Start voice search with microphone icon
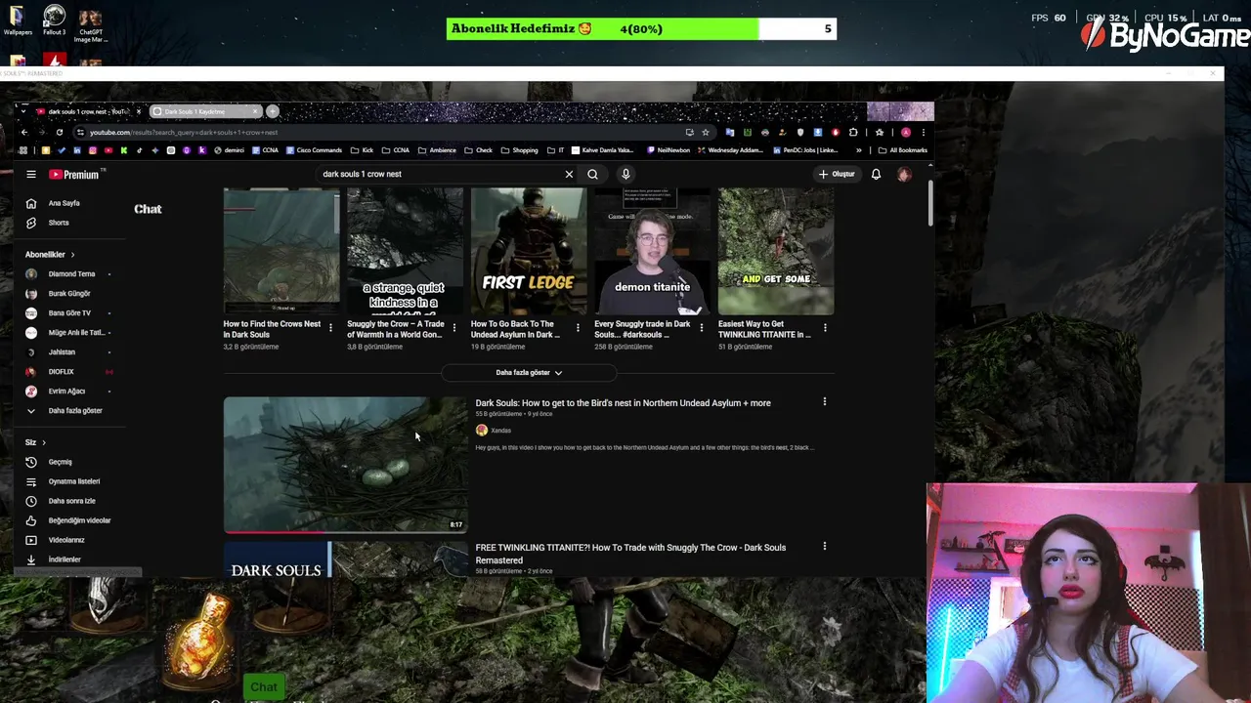The image size is (1251, 703). pyautogui.click(x=625, y=174)
